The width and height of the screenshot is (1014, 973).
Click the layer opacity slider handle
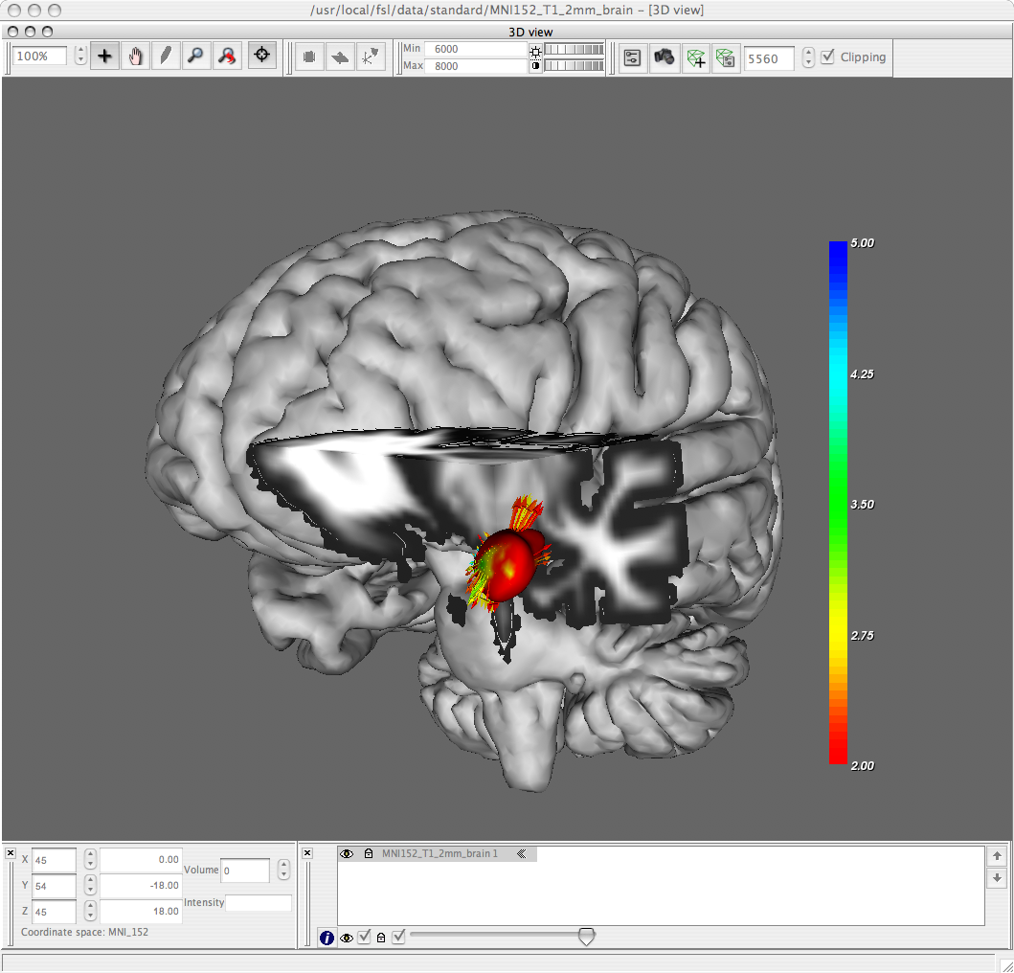pos(586,938)
